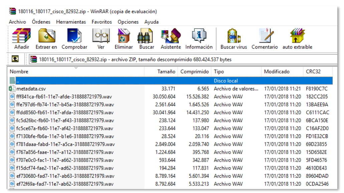Click the Extraer en toolbar icon
The image size is (344, 193).
46,39
